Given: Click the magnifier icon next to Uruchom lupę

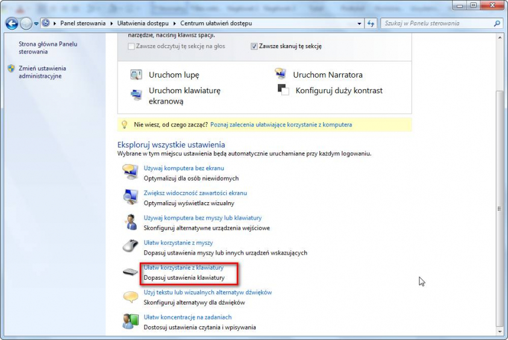Looking at the screenshot, I should click(x=136, y=75).
